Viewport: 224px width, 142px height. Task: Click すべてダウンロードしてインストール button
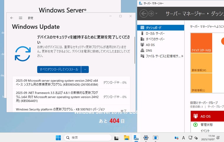click(59, 69)
